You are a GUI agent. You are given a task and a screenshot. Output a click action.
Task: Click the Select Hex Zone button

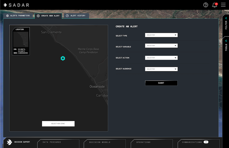pyautogui.click(x=58, y=124)
